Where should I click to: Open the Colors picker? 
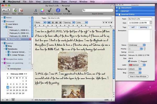coord(42,10)
